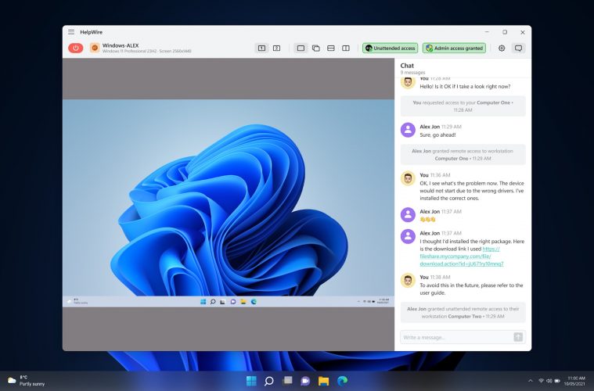Click Alex Jon's avatar on the download-link message
This screenshot has width=594, height=391.
pyautogui.click(x=408, y=236)
